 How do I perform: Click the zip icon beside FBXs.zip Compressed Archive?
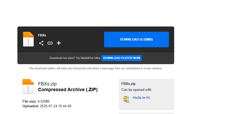pos(28,86)
